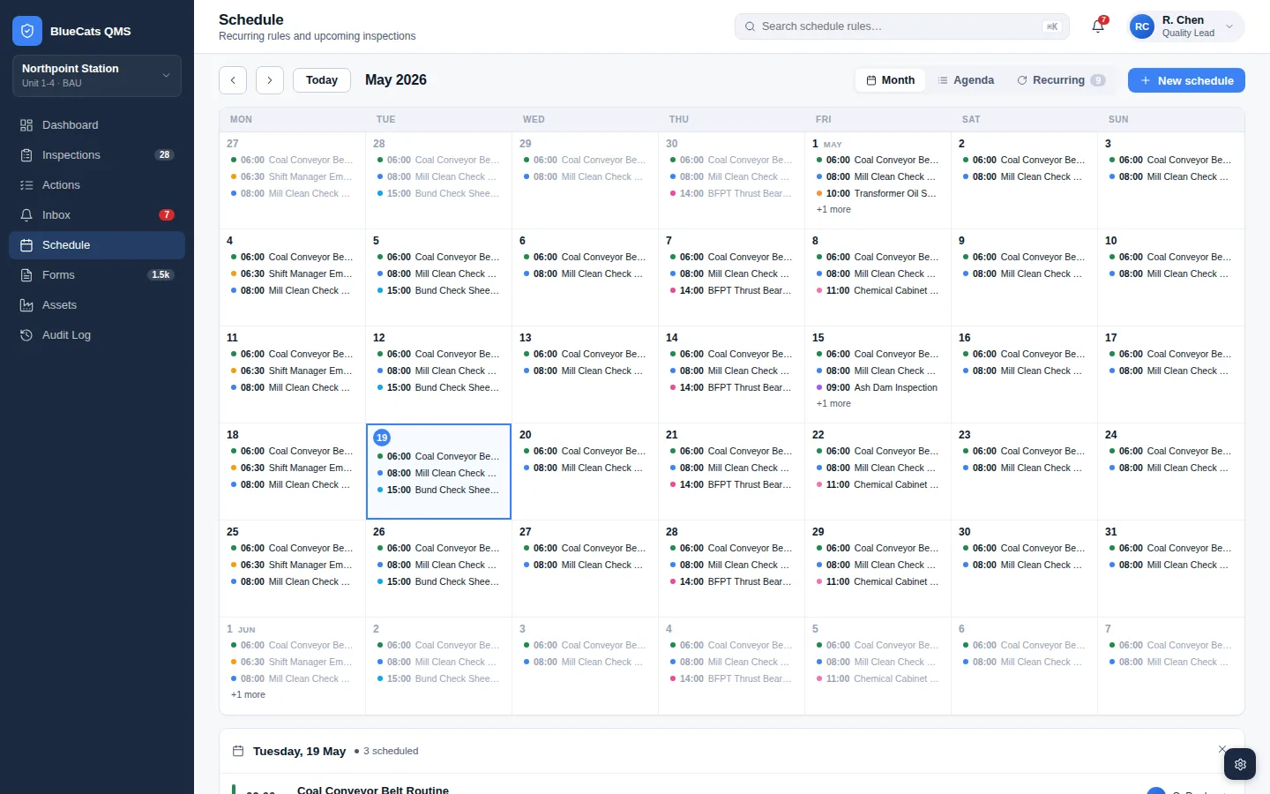Click the search magnifier icon
The image size is (1270, 794).
point(751,26)
